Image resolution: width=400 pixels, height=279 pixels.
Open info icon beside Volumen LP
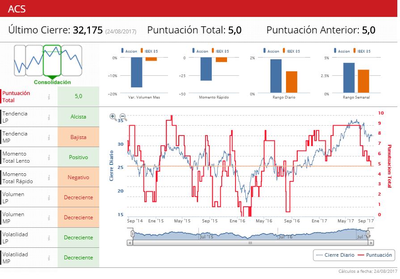pos(49,197)
